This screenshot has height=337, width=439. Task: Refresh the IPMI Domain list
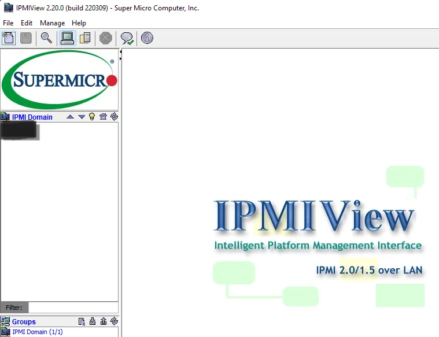tap(114, 117)
